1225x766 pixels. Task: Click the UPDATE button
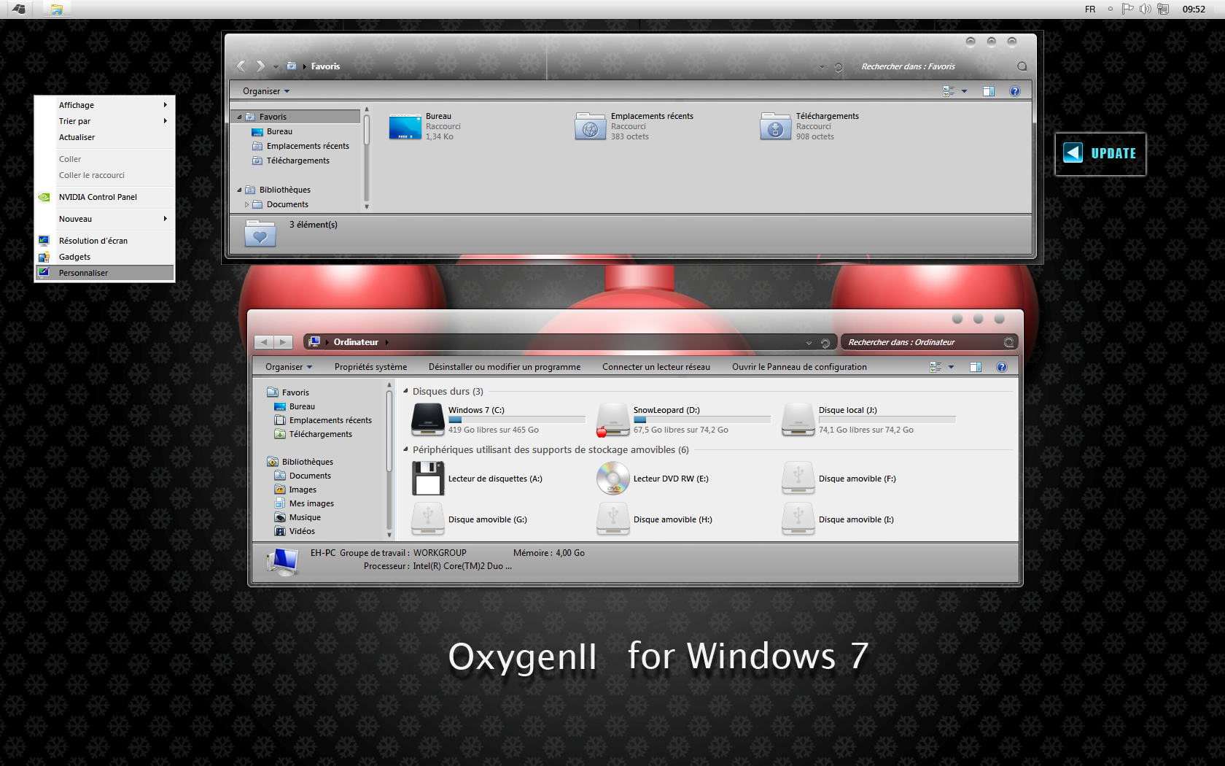[x=1100, y=153]
